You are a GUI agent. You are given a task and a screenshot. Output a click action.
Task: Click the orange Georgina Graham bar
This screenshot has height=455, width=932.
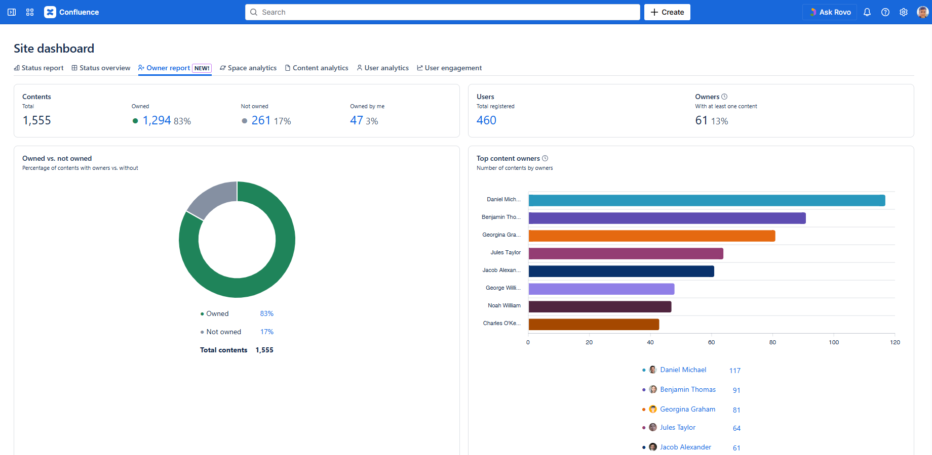[x=651, y=236]
